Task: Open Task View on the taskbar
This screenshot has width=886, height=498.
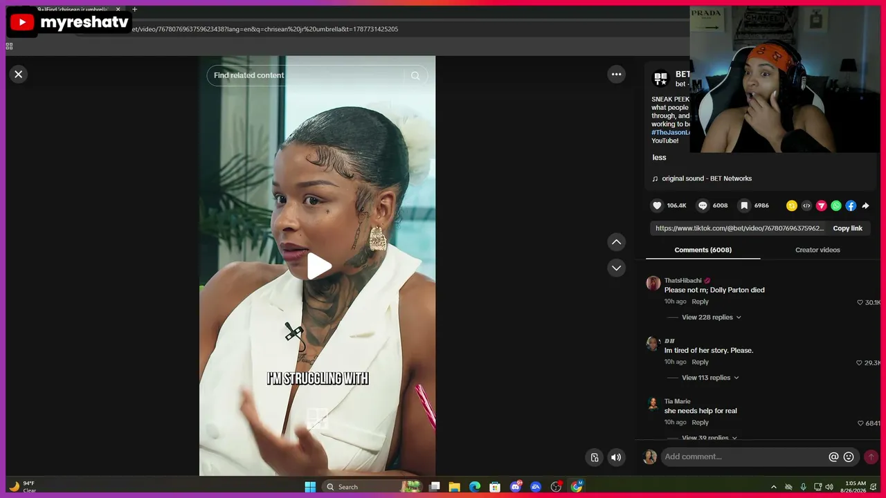Action: point(434,487)
